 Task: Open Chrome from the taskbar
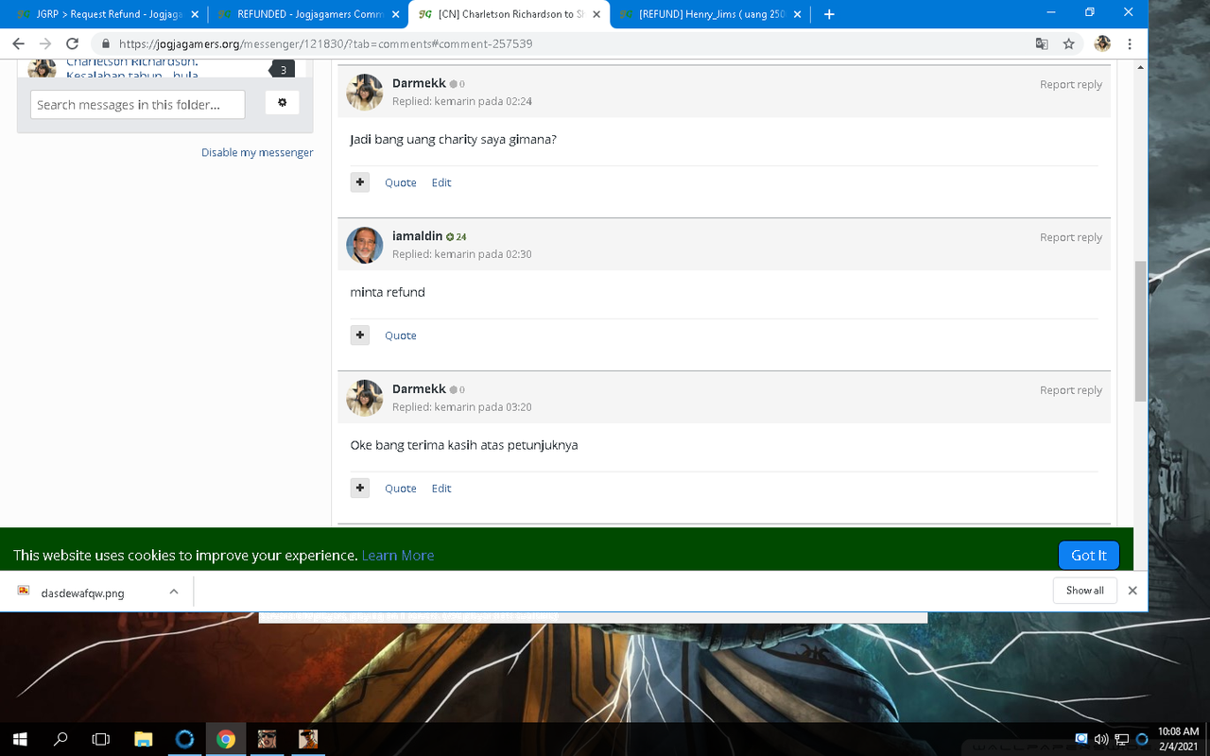click(225, 739)
